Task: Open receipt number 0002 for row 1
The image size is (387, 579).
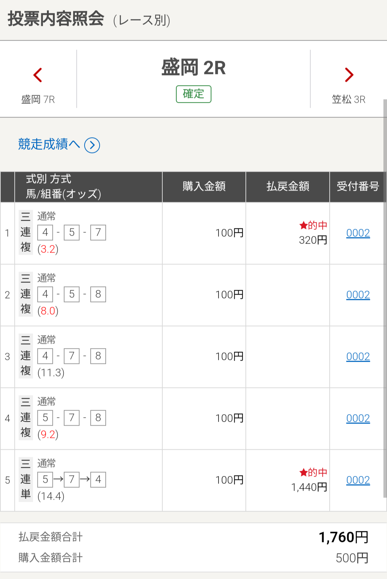Action: pyautogui.click(x=358, y=233)
